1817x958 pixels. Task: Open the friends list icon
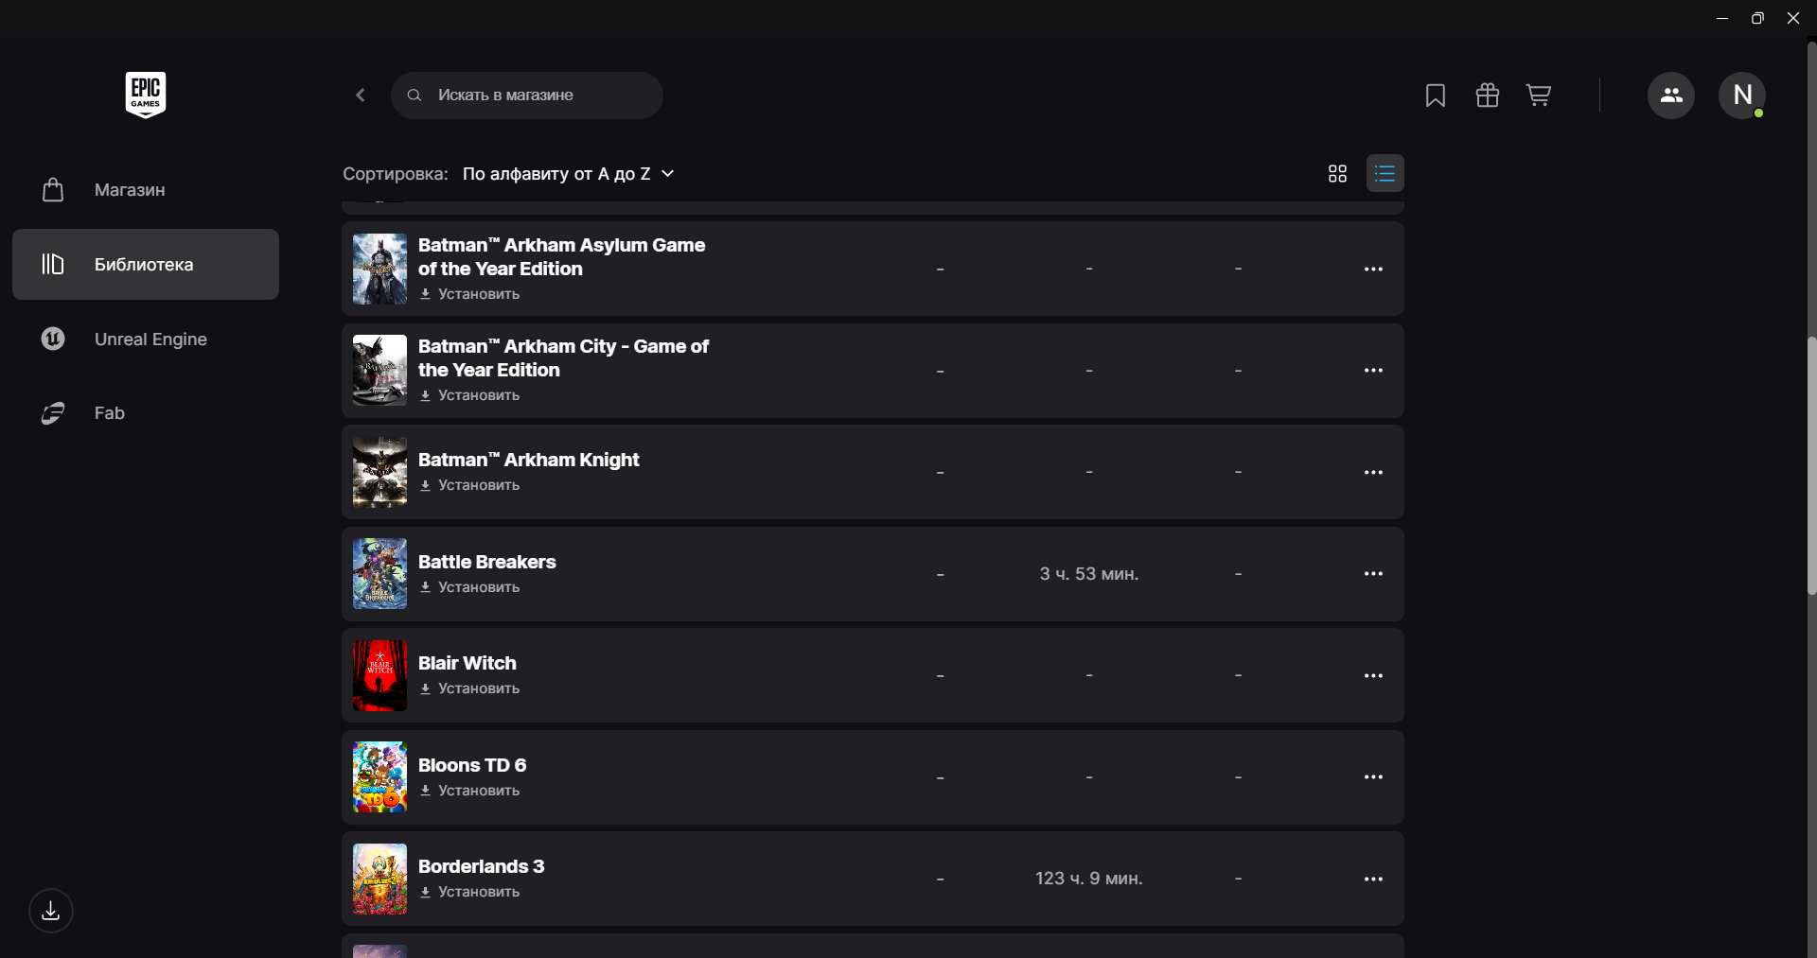(1670, 96)
